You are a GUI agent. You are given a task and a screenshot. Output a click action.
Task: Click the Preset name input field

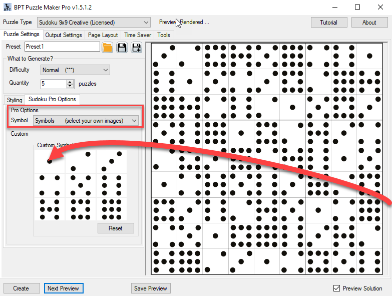[62, 47]
